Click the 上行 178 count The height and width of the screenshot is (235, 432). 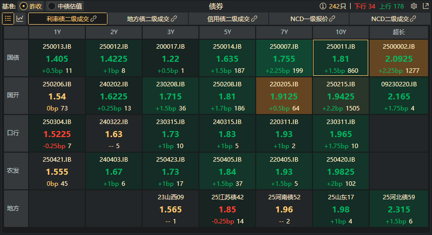pos(391,6)
